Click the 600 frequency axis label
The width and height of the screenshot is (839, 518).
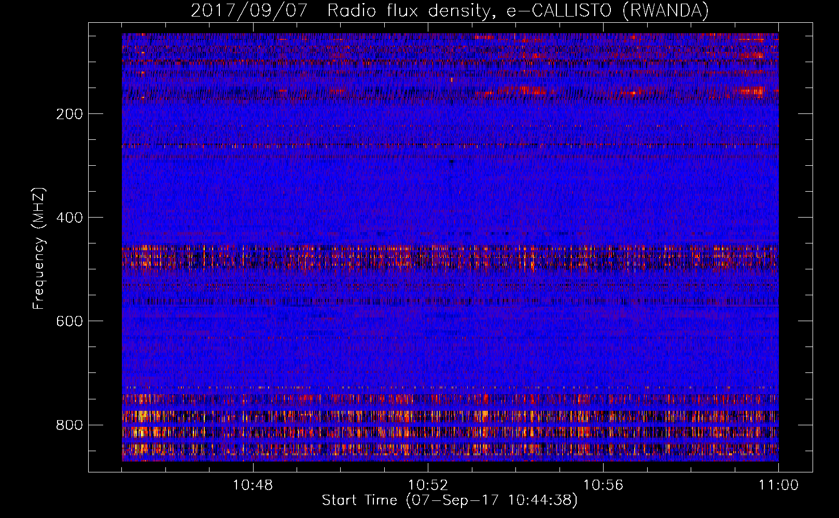69,321
